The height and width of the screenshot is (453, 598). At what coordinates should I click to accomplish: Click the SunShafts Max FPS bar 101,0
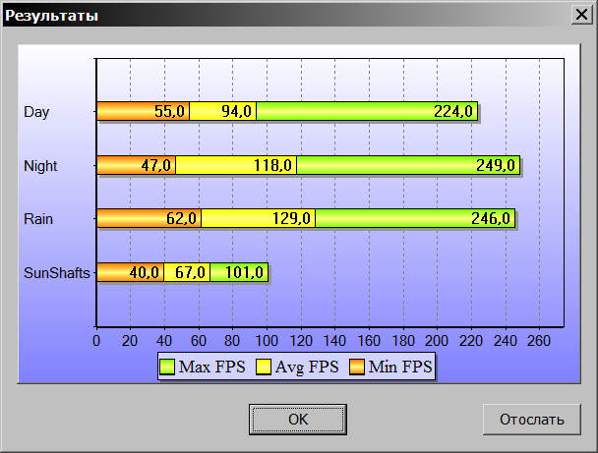pyautogui.click(x=239, y=272)
